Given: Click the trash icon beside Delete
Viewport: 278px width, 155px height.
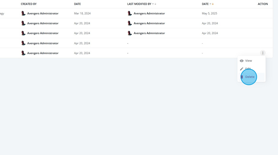Looking at the screenshot, I should [242, 77].
